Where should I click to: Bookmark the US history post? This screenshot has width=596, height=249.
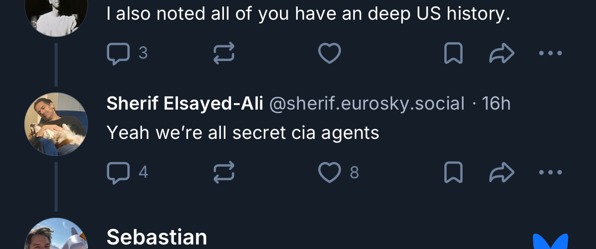453,54
